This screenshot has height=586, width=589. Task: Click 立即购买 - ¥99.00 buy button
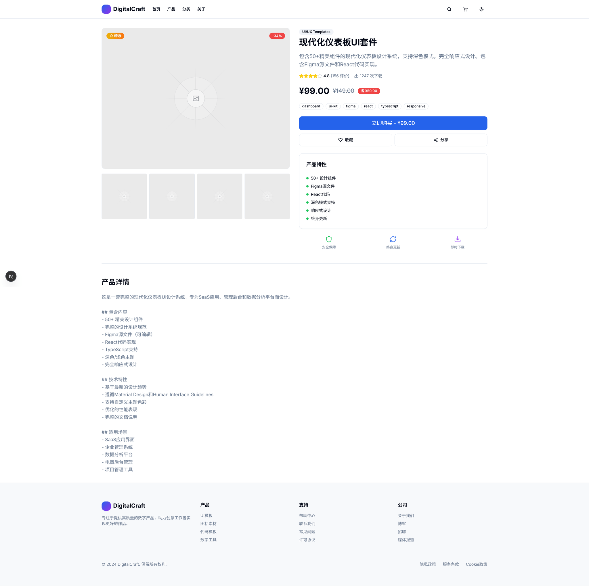(x=393, y=123)
